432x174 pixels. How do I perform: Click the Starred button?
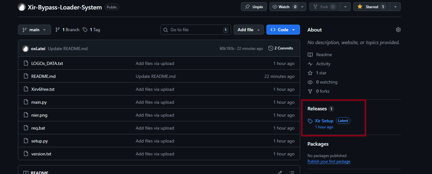[x=372, y=7]
